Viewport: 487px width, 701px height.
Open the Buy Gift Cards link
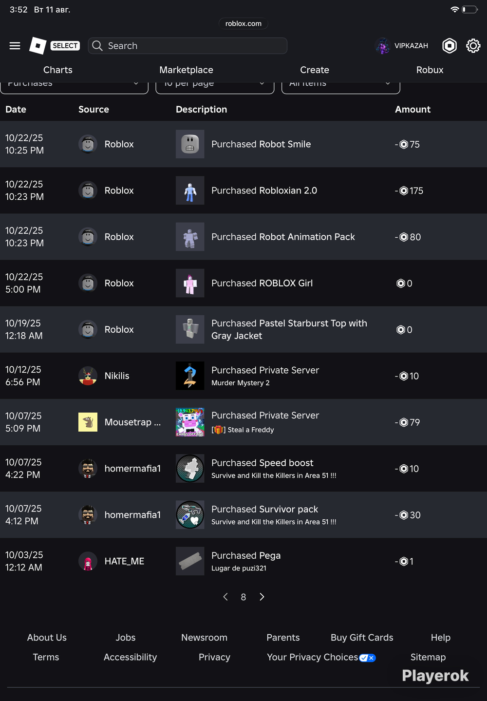[x=362, y=638]
